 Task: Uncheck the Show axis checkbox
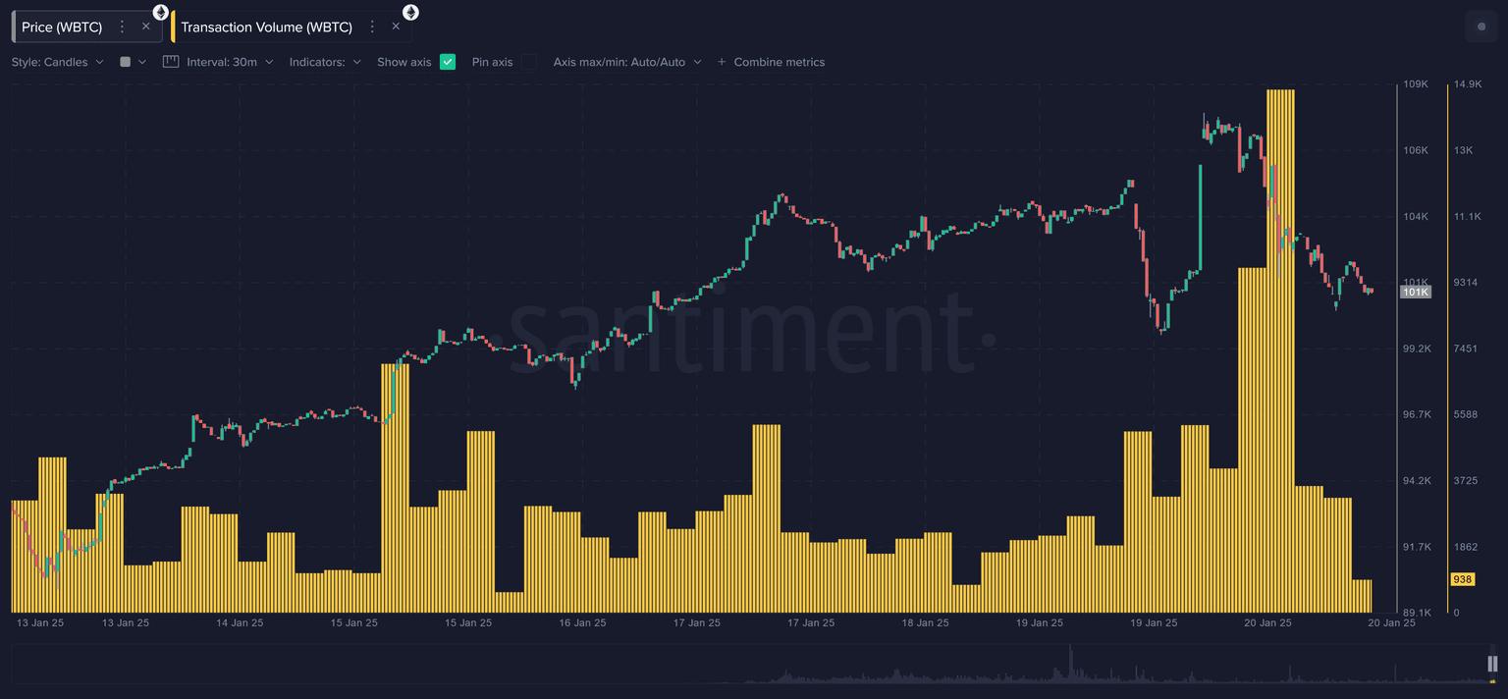[448, 62]
